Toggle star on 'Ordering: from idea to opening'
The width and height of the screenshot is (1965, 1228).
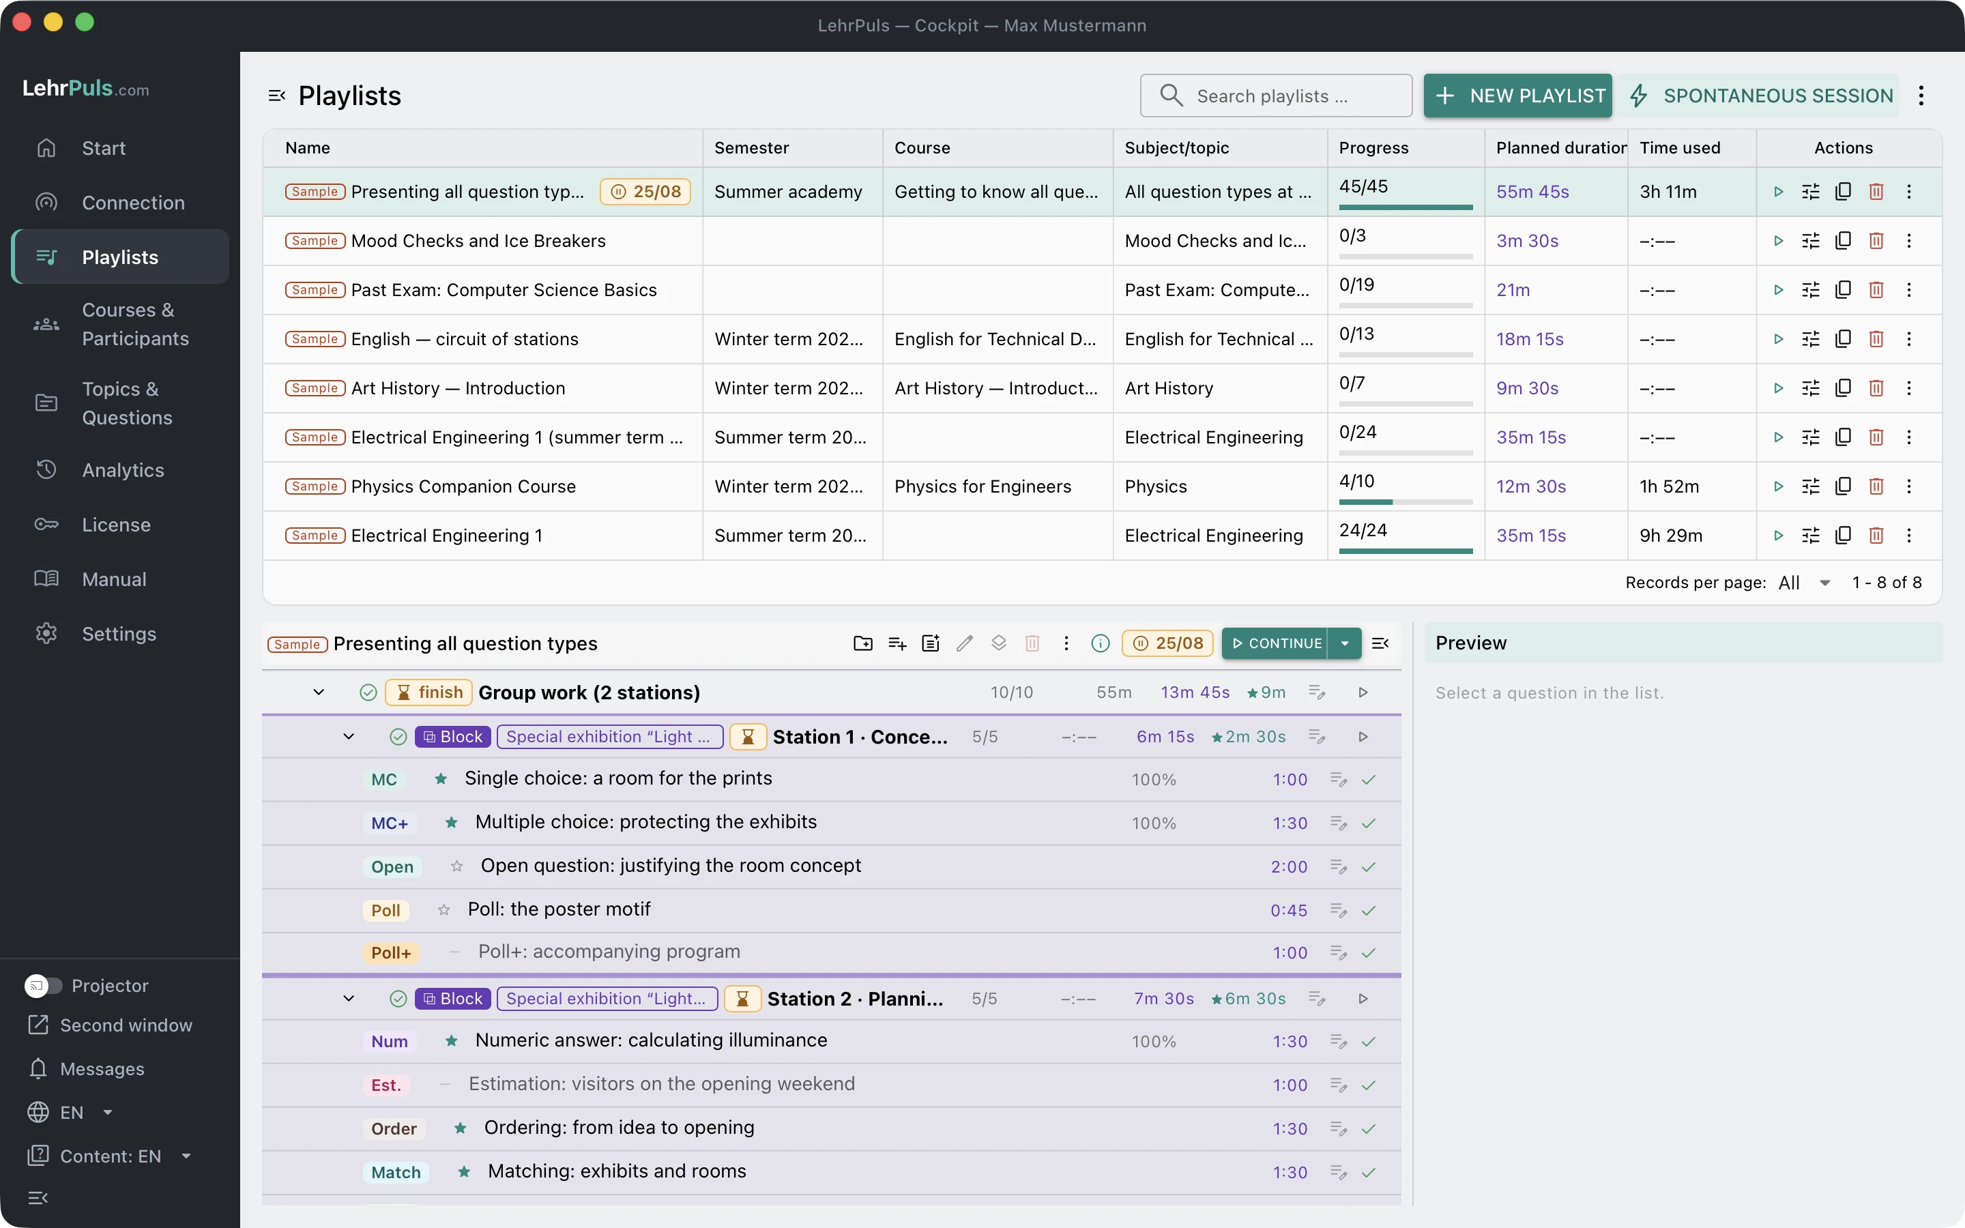click(461, 1128)
